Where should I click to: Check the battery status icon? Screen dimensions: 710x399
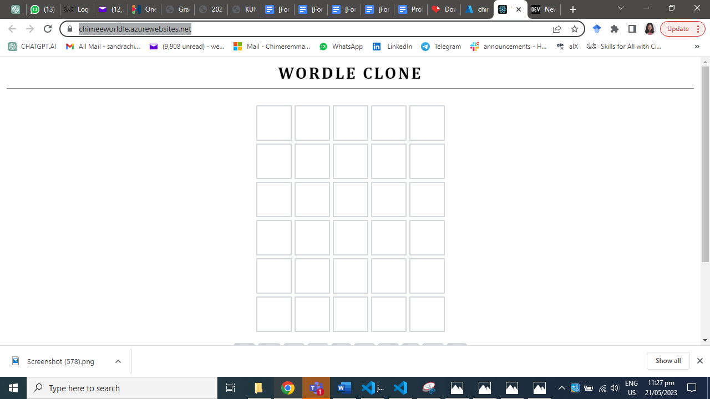point(589,388)
